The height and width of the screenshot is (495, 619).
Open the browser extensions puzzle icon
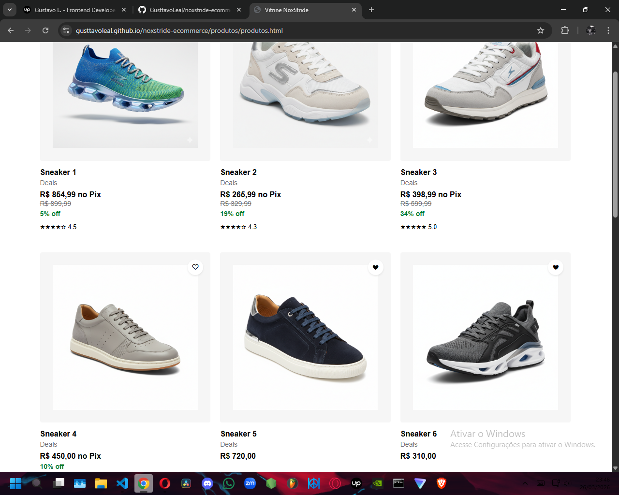tap(565, 30)
